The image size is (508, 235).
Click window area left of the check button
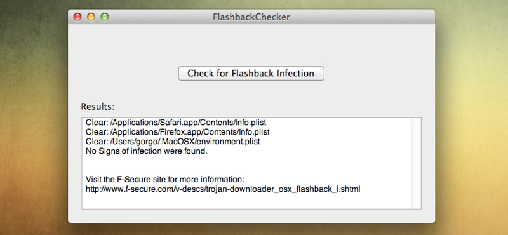123,73
